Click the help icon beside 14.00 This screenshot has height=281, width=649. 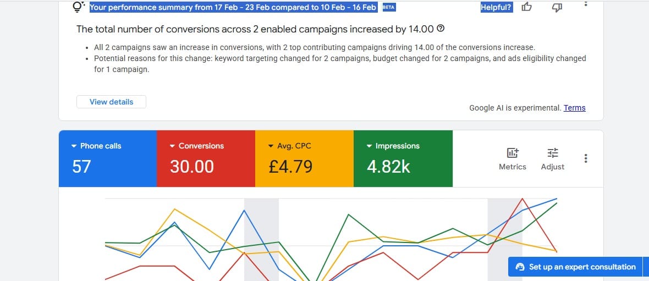(441, 29)
